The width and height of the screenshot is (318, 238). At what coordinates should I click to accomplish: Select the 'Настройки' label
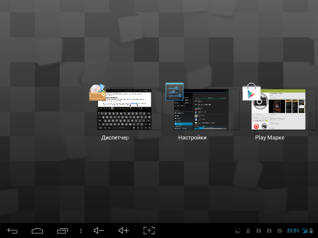(192, 138)
